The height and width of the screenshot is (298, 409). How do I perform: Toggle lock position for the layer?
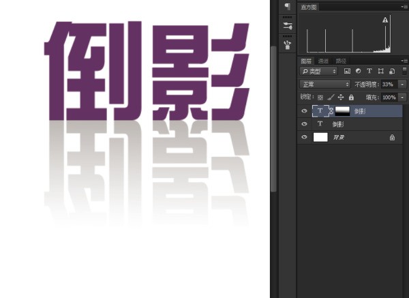pyautogui.click(x=341, y=98)
